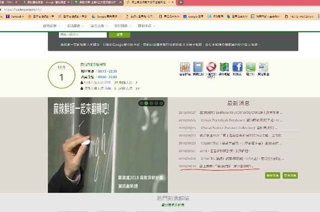320x212 pixels.
Task: Select the third carousel indicator dot
Action: (x=151, y=103)
